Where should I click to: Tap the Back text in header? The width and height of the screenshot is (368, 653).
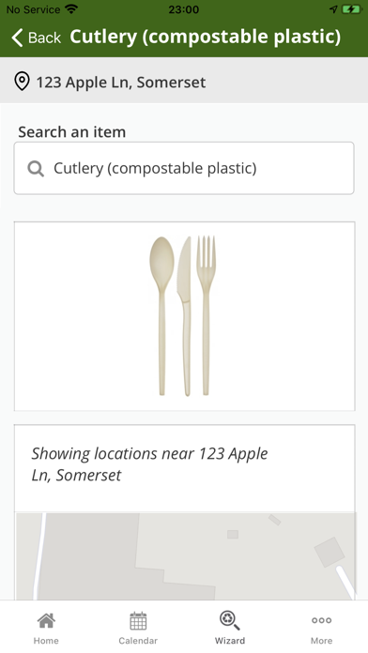tap(45, 38)
